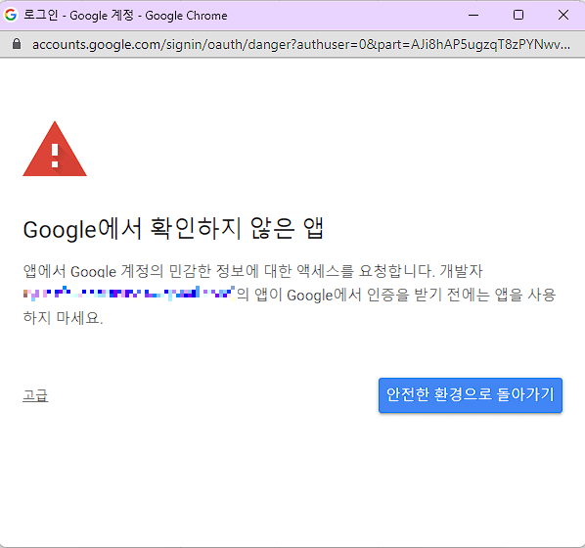Close the Google sign-in window
Screen dimensions: 585x548
tap(563, 15)
